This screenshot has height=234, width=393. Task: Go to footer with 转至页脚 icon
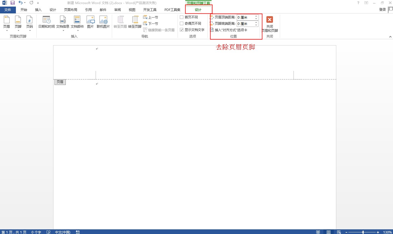tap(135, 20)
